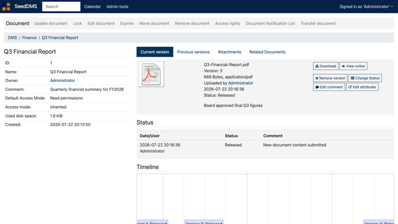
Task: Click the Finance breadcrumb link
Action: click(29, 38)
